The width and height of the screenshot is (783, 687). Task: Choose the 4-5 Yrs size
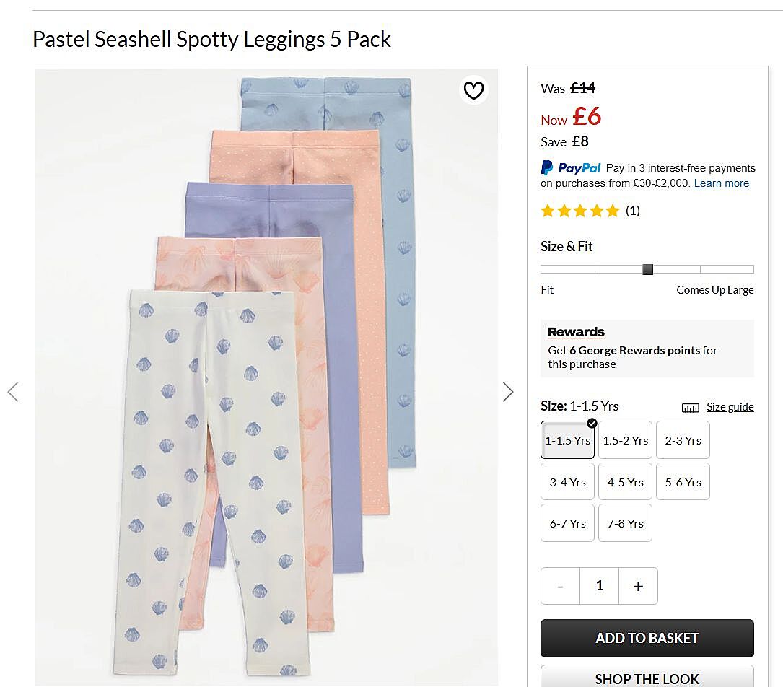pyautogui.click(x=625, y=482)
